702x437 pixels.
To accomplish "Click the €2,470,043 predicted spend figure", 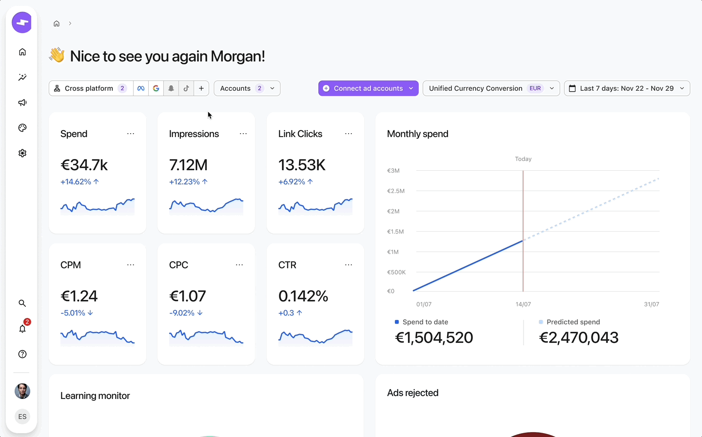I will 579,338.
